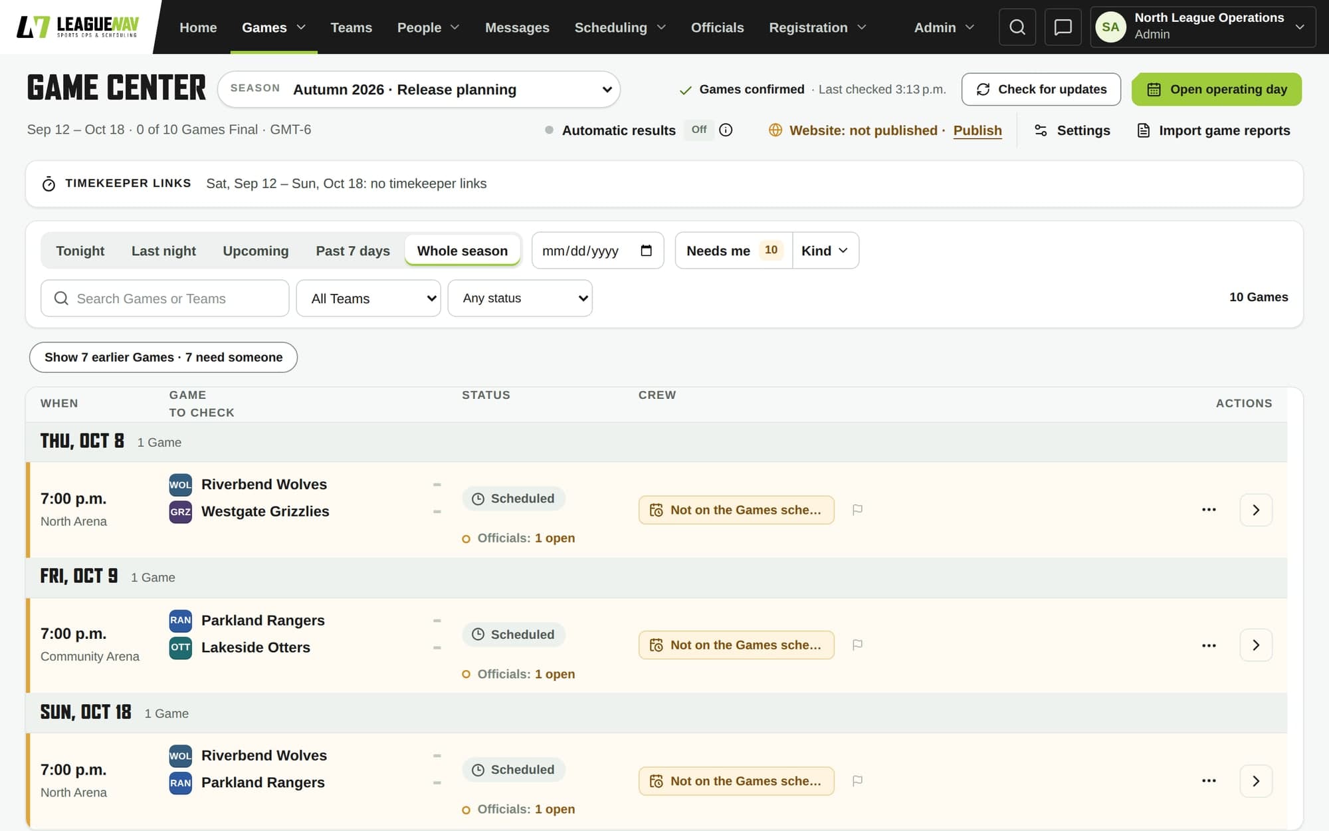Expand the Games nav menu

(x=274, y=27)
